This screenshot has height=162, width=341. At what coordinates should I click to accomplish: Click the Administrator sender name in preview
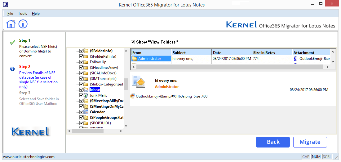point(167,87)
